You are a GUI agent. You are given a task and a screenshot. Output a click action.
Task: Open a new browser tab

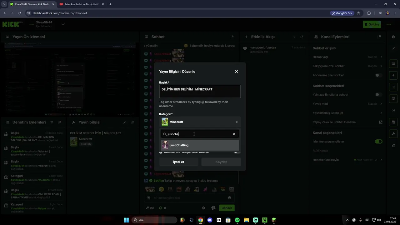tap(110, 4)
